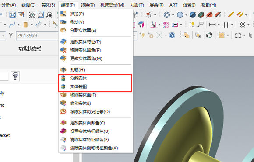
Task: Click the Fit to screen icon
Action: coord(12,15)
